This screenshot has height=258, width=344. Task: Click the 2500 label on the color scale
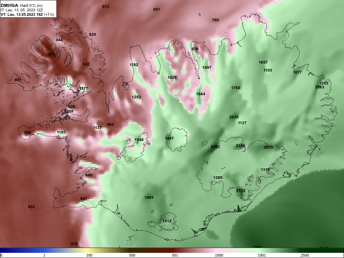click(305, 256)
